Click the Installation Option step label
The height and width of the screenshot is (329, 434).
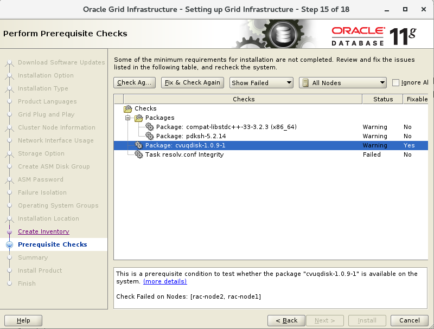[x=46, y=75]
